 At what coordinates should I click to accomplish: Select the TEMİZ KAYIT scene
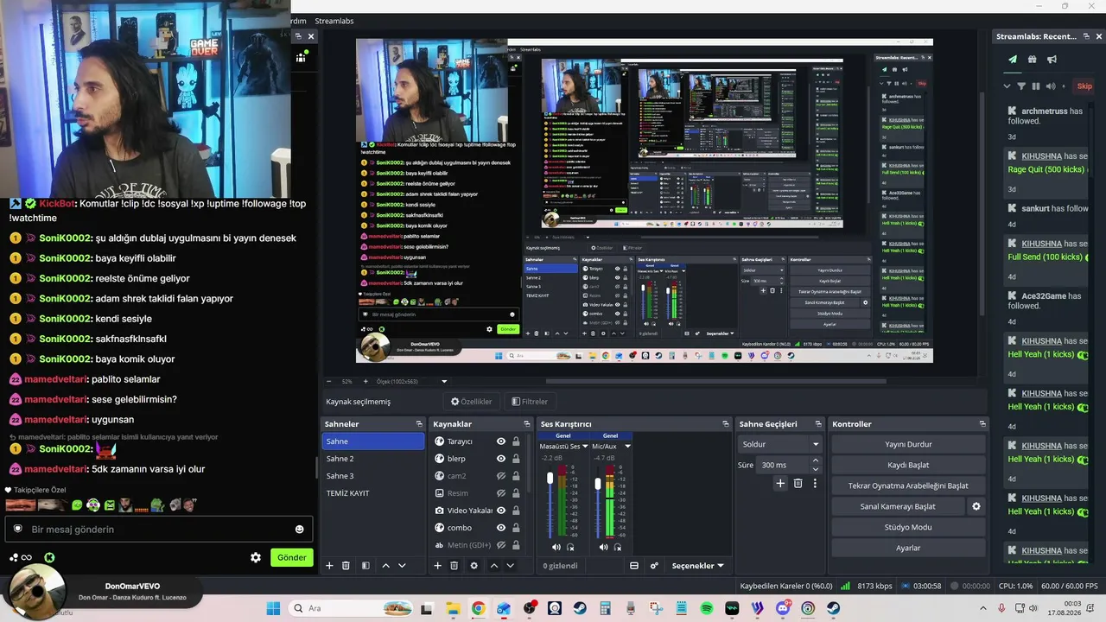pyautogui.click(x=373, y=493)
